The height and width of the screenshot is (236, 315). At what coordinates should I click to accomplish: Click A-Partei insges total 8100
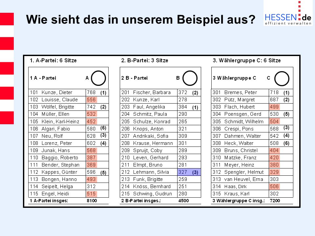point(92,201)
